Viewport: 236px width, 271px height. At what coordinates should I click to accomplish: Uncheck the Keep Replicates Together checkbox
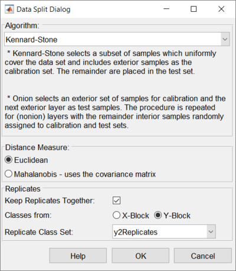(116, 201)
